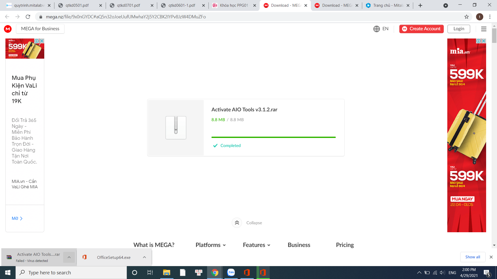
Task: Click Show all downloads
Action: tap(473, 257)
